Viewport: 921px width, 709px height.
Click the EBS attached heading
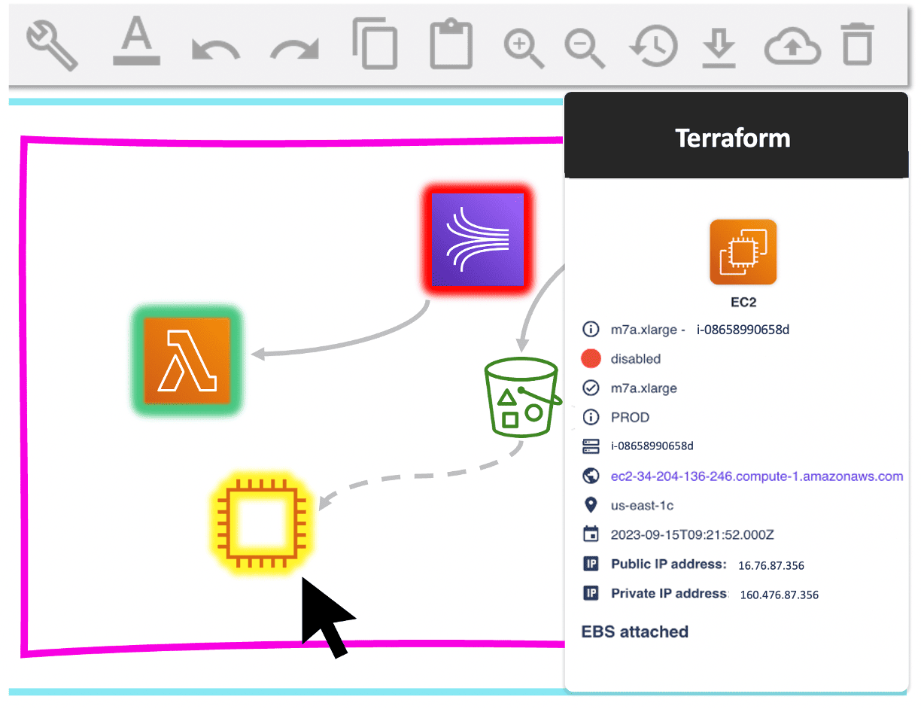635,631
